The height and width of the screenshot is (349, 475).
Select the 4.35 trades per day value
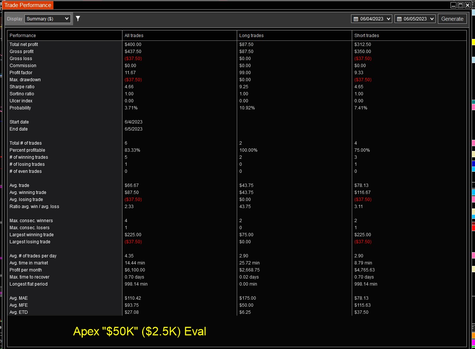pos(129,256)
